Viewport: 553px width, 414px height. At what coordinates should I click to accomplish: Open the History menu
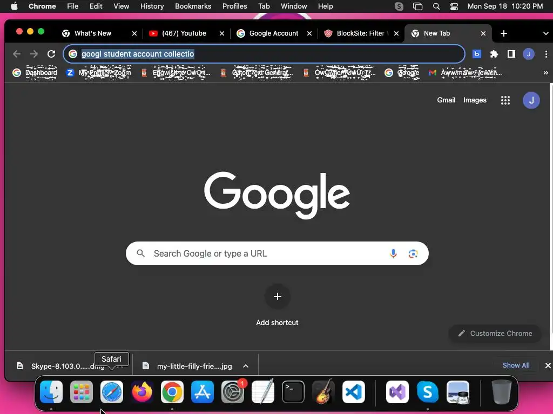coord(152,6)
